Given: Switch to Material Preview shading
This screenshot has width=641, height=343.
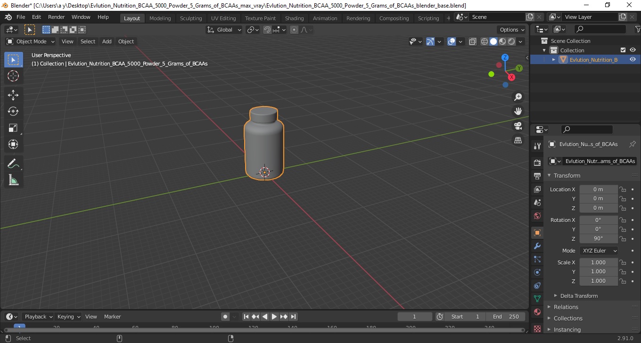Looking at the screenshot, I should click(502, 41).
